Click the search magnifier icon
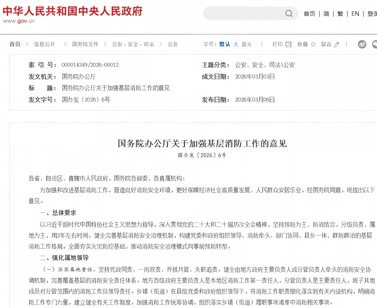 click(289, 13)
